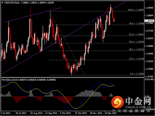
Task: Click the 1.25680 price axis value
Action: pos(149,46)
